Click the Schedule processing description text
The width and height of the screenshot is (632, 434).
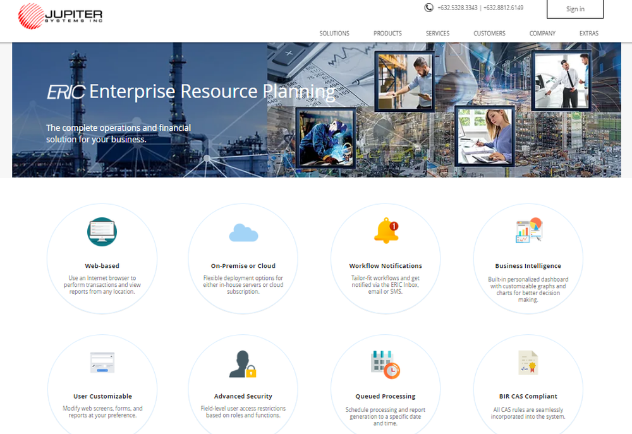[386, 416]
